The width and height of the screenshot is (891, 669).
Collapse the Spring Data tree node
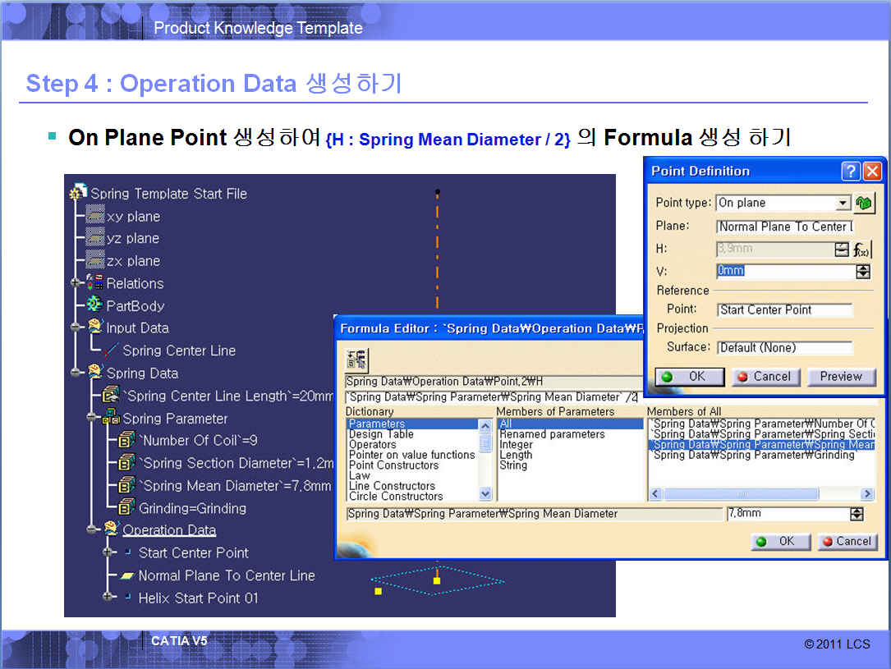76,373
